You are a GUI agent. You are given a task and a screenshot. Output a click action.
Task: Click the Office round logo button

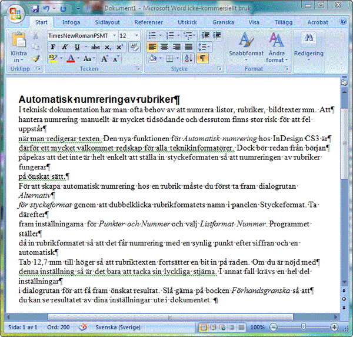click(x=13, y=13)
